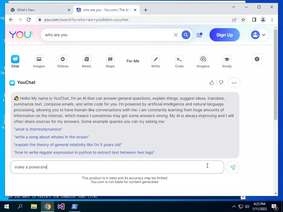Click the general relativity example query

(68, 145)
